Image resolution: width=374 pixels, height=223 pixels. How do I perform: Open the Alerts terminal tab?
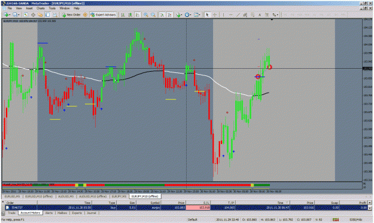(49, 213)
